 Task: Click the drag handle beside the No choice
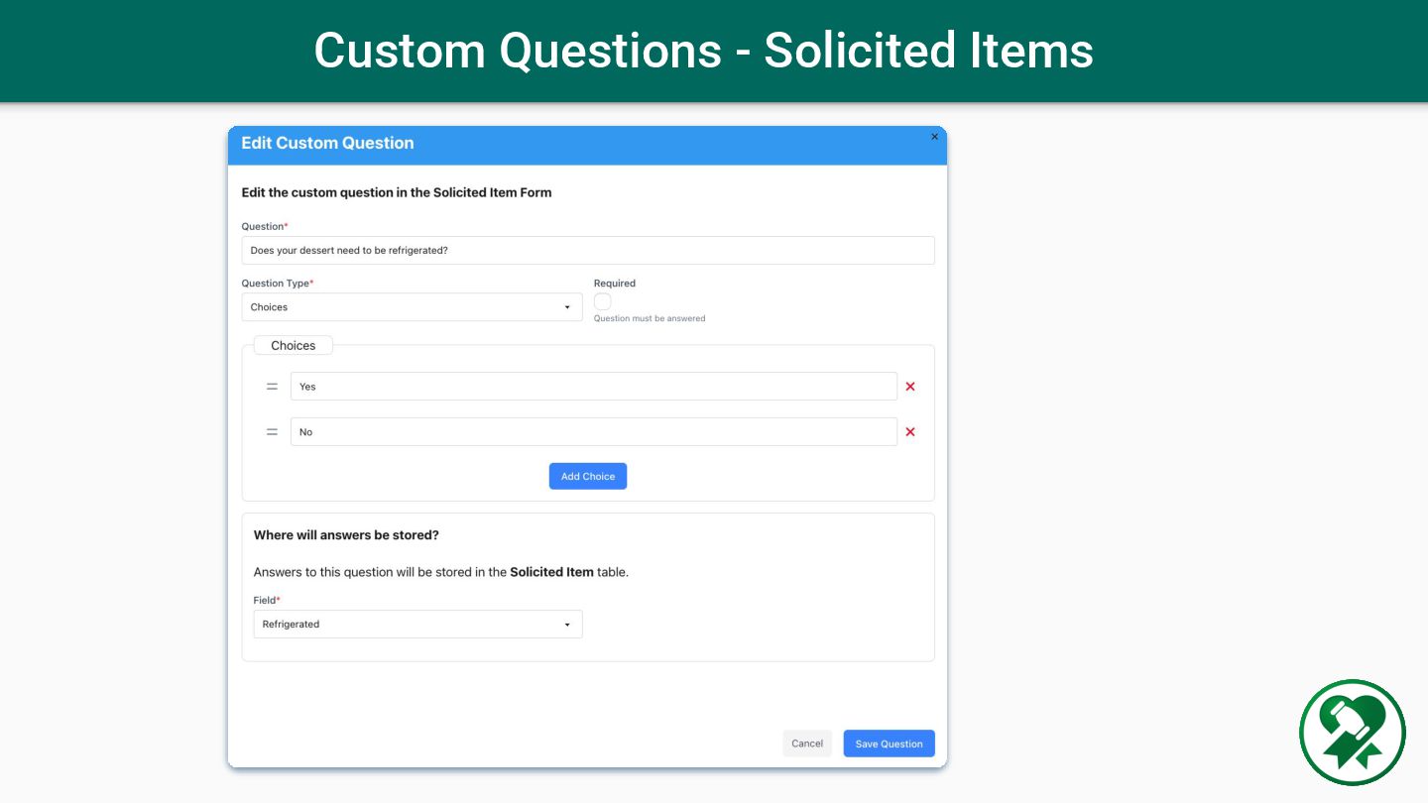[272, 432]
